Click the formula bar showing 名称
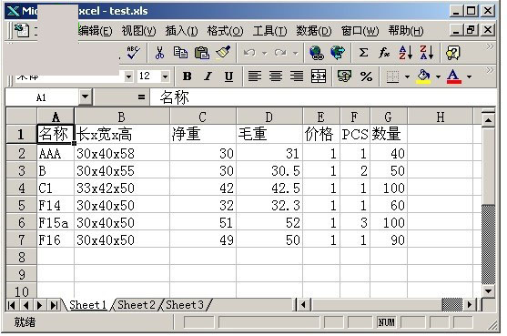The height and width of the screenshot is (336, 507). click(x=323, y=97)
